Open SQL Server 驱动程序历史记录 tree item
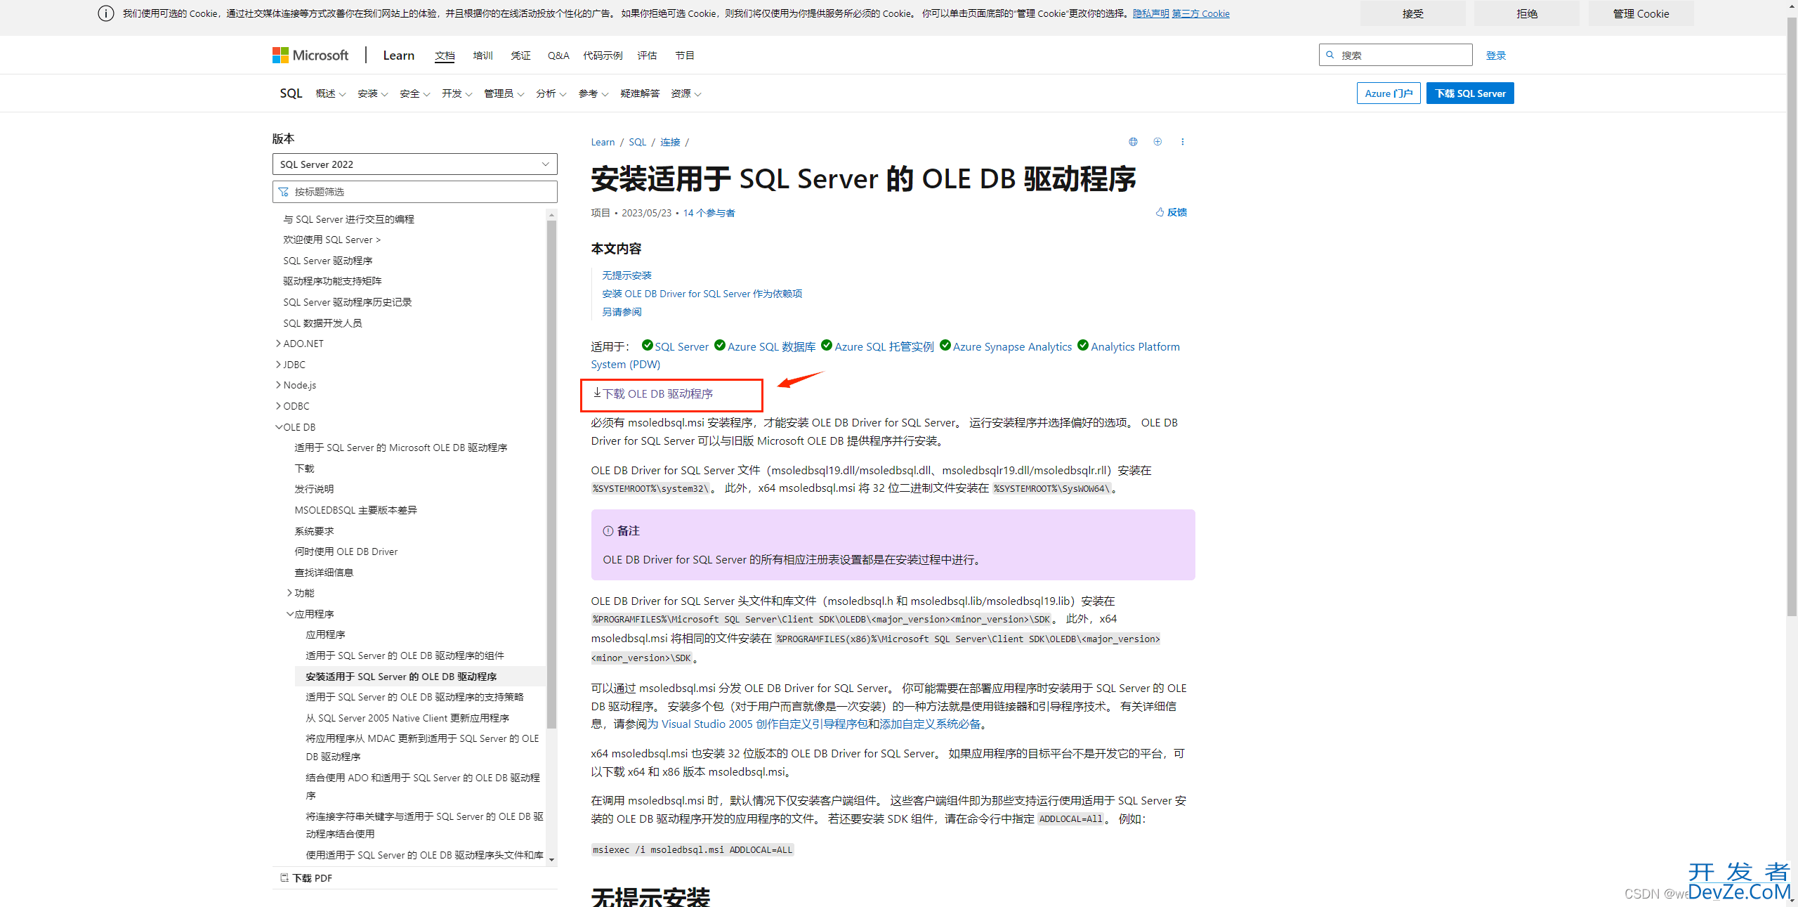The width and height of the screenshot is (1798, 907). click(x=347, y=302)
